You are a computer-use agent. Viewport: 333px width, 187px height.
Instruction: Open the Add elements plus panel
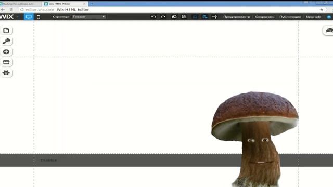pyautogui.click(x=6, y=52)
